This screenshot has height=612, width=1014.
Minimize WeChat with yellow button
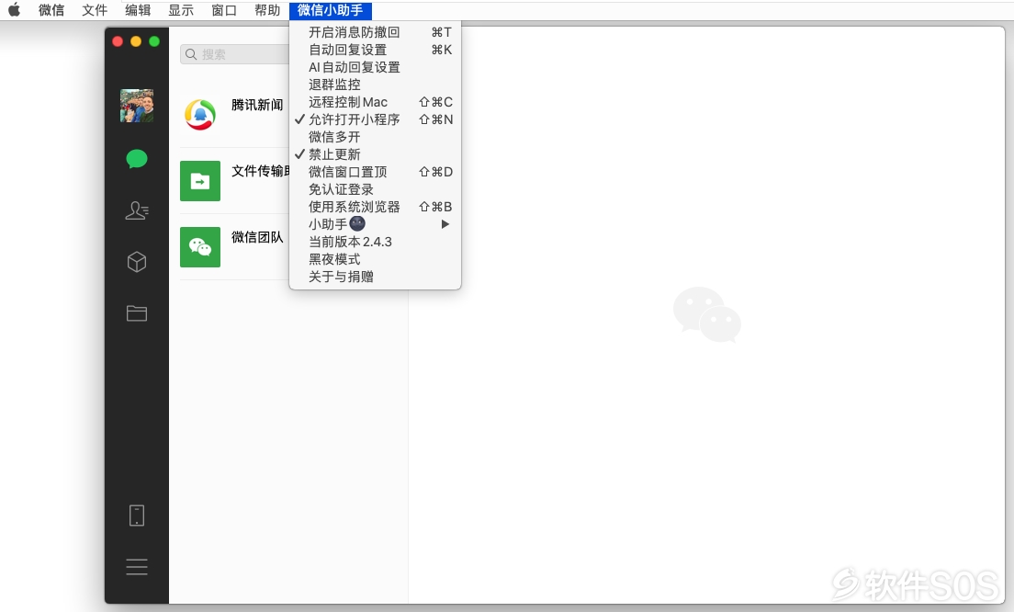point(136,41)
